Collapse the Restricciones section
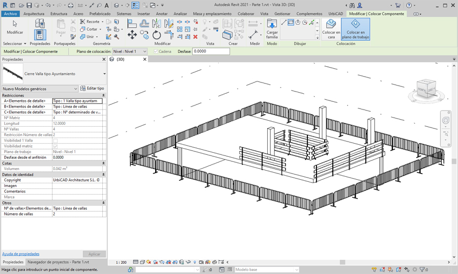Viewport: 458px width, 274px height. (x=103, y=95)
